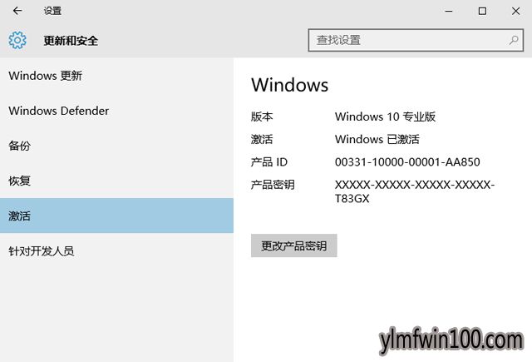Viewport: 532px width, 362px height.
Task: Close the settings window
Action: coord(515,11)
